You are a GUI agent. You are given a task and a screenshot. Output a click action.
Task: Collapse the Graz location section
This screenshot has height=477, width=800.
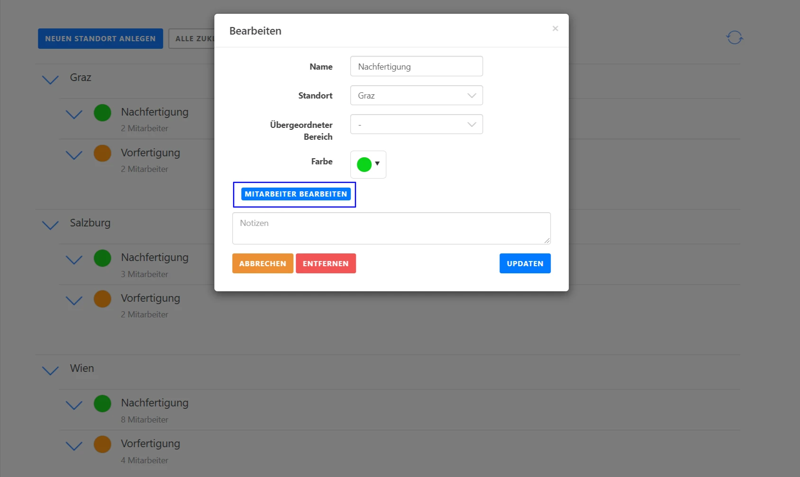(50, 79)
